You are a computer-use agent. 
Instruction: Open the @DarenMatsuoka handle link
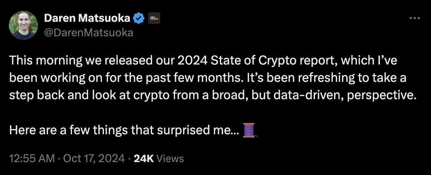pos(88,33)
